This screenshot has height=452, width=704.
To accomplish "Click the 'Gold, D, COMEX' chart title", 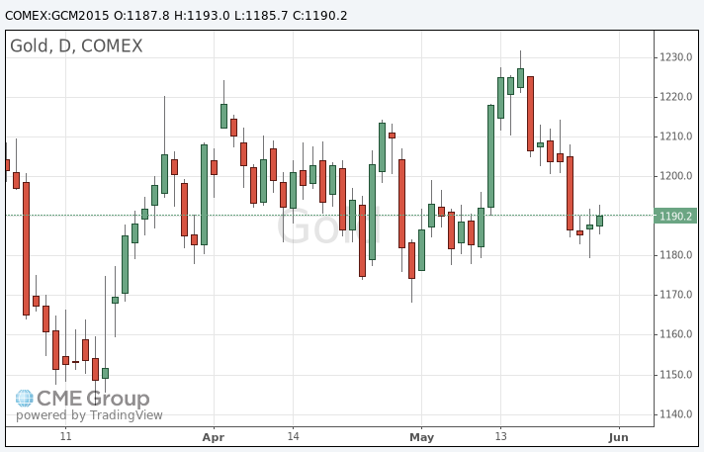I will (x=76, y=45).
